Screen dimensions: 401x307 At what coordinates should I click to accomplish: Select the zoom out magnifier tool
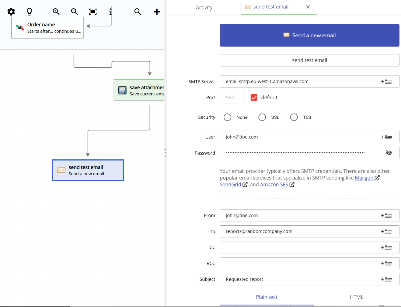pyautogui.click(x=74, y=12)
